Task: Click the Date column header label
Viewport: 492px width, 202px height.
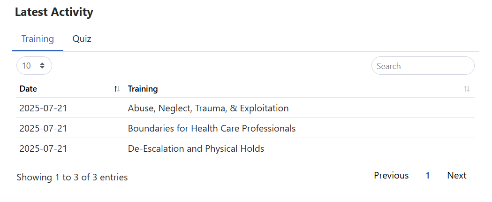Action: [x=28, y=89]
